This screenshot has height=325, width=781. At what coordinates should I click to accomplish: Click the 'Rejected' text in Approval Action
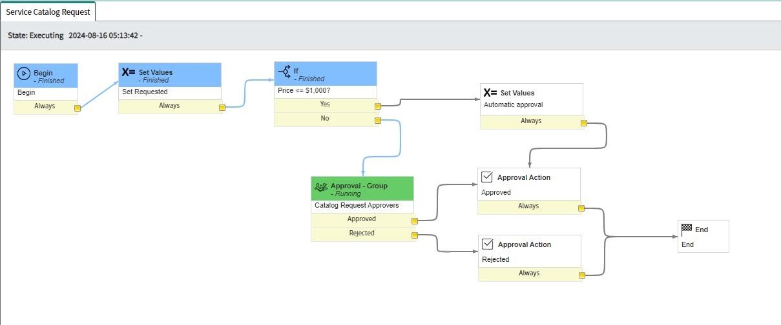[x=495, y=259]
